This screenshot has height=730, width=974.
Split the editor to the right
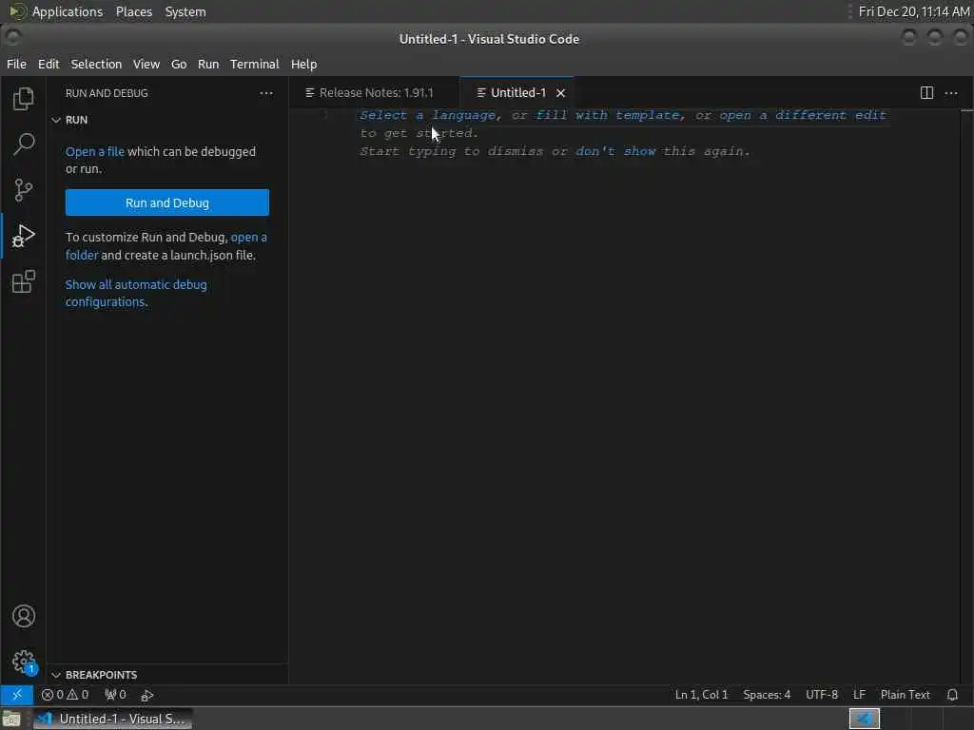[x=926, y=93]
